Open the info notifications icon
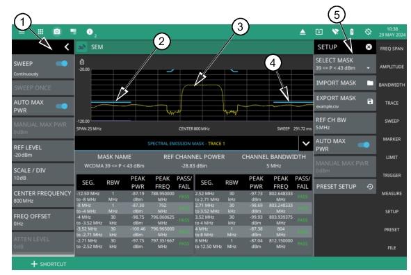This screenshot has width=411, height=275. (90, 32)
